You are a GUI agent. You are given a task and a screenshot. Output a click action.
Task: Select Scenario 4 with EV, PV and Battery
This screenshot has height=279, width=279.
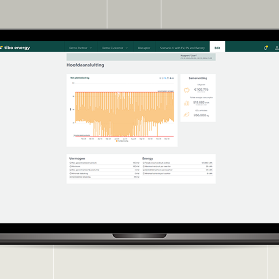(x=182, y=48)
